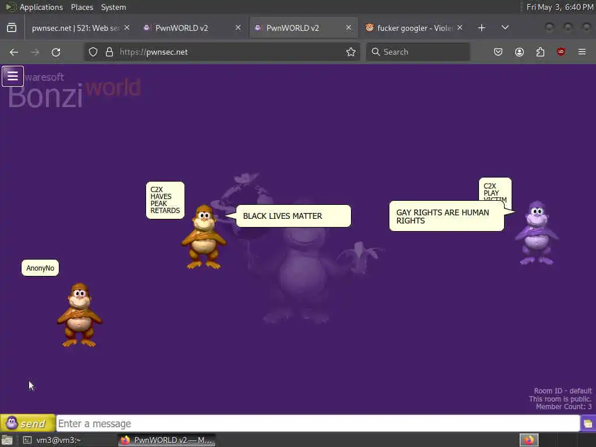Switch to the PwnWORLD v2 Firefox taskbar entry
Viewport: 596px width, 447px height.
[x=167, y=440]
